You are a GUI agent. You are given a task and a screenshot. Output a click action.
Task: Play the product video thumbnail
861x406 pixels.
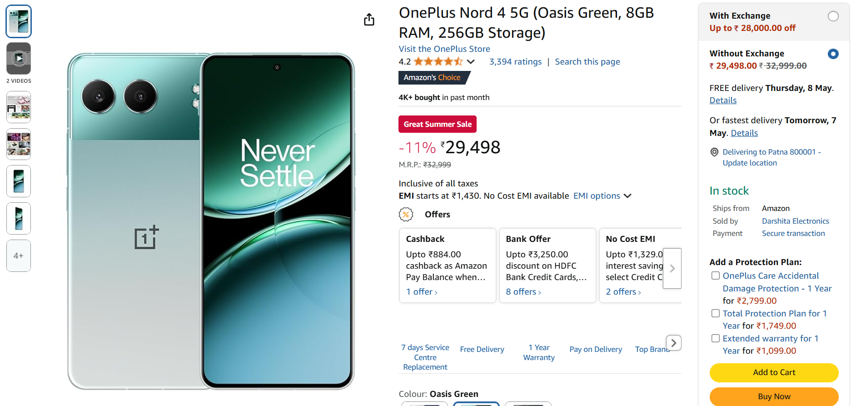[19, 58]
